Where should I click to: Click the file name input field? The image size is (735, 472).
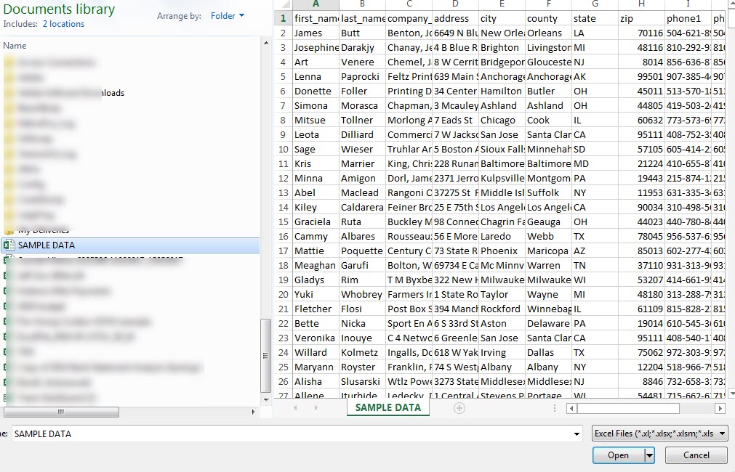click(292, 434)
